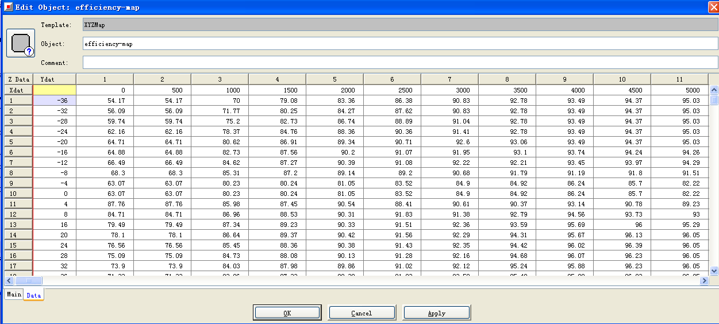Click cell 96.39 in row 15
Image resolution: width=719 pixels, height=324 pixels.
[x=622, y=245]
